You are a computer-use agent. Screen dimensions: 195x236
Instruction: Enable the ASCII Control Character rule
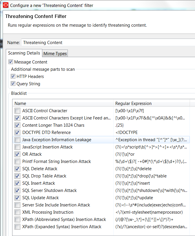18,111
